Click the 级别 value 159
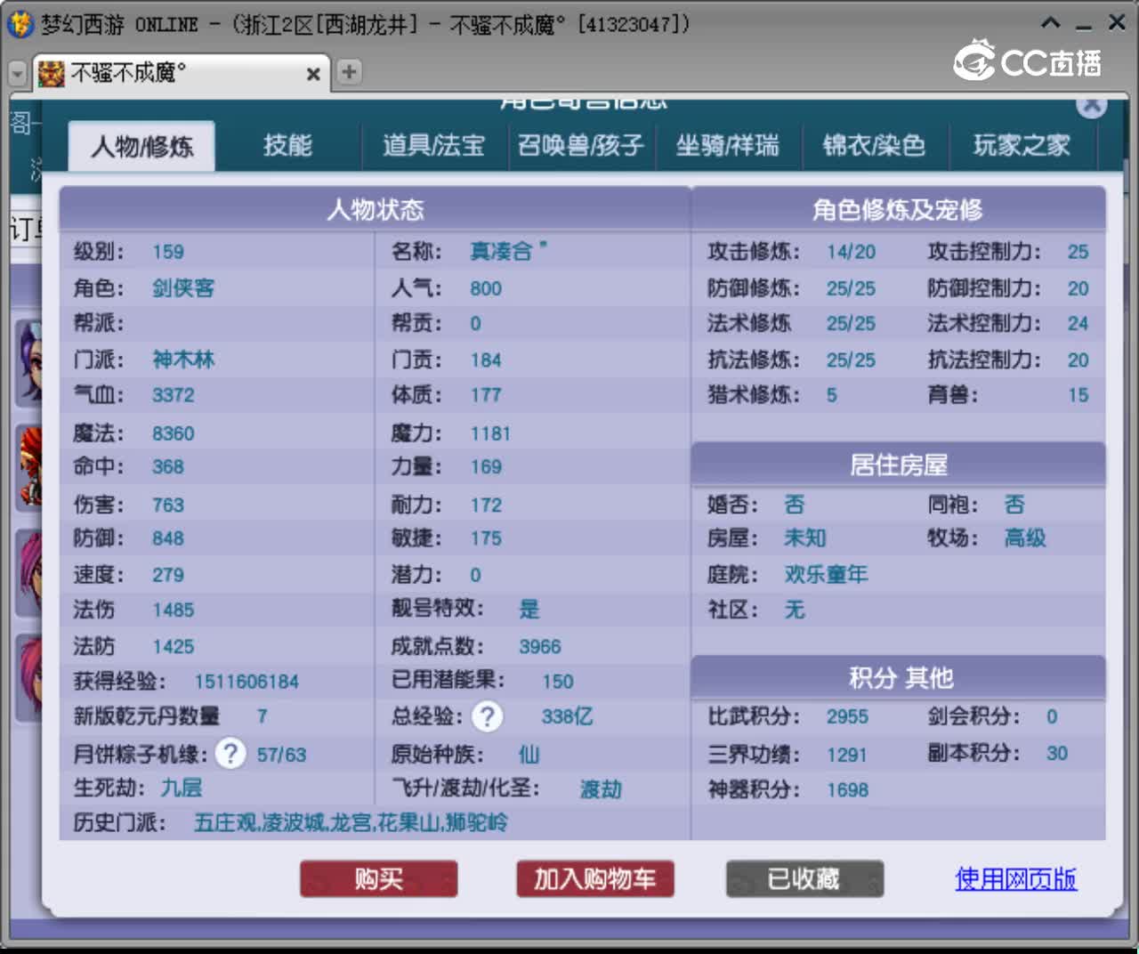The image size is (1139, 954). (x=168, y=252)
